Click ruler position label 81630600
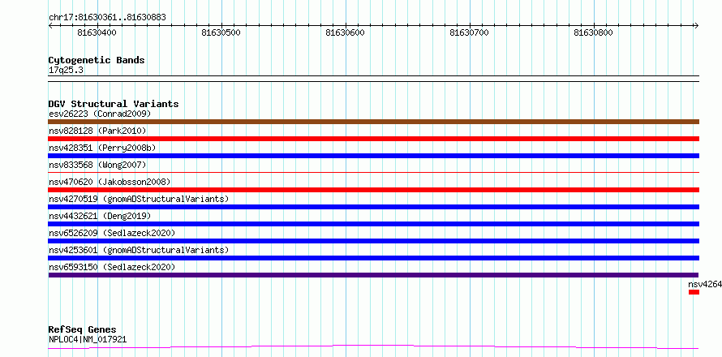 (x=345, y=32)
